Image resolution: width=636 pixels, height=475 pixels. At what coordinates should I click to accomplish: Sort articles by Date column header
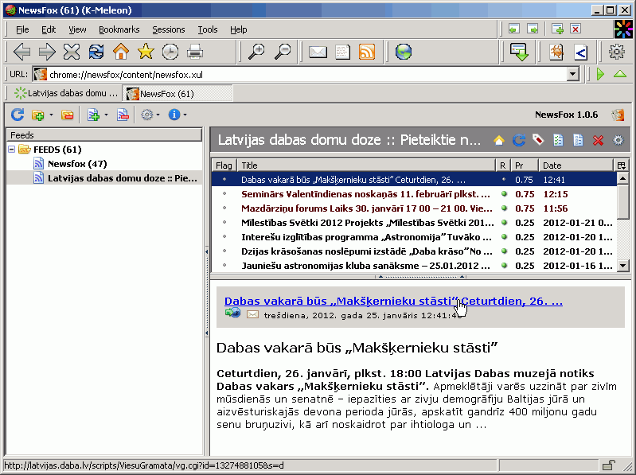[x=576, y=165]
